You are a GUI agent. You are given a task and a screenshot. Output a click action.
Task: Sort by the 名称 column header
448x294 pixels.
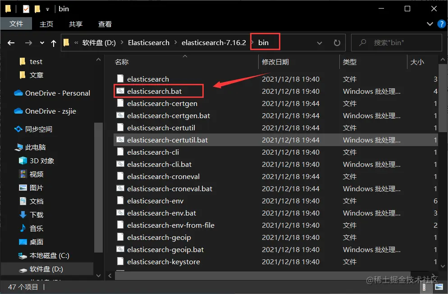coord(121,62)
